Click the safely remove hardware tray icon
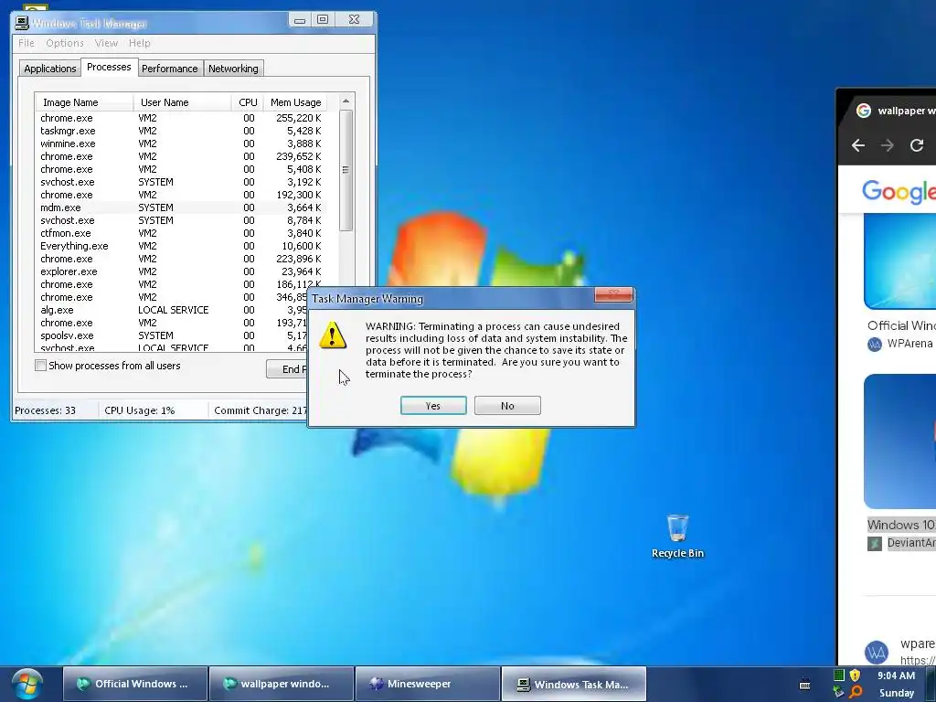Screen dimensions: 936x702 pyautogui.click(x=839, y=692)
